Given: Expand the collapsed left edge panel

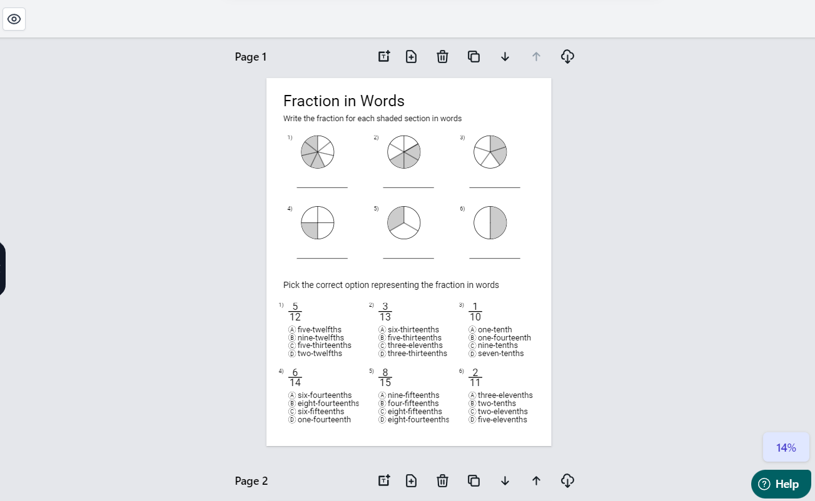Looking at the screenshot, I should [x=2, y=269].
